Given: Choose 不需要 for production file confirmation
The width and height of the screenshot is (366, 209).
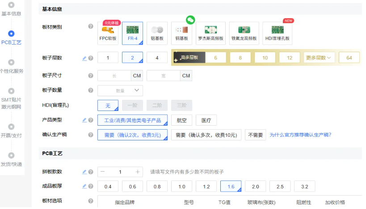Looking at the screenshot, I should pyautogui.click(x=255, y=135).
